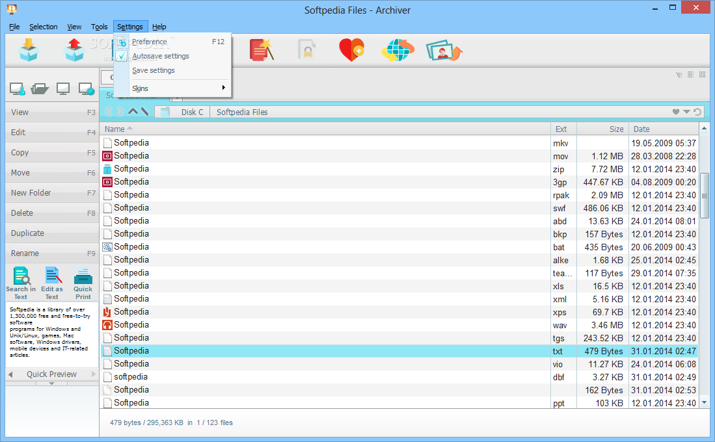Click the photos share icon in toolbar
Image resolution: width=715 pixels, height=442 pixels.
[444, 50]
